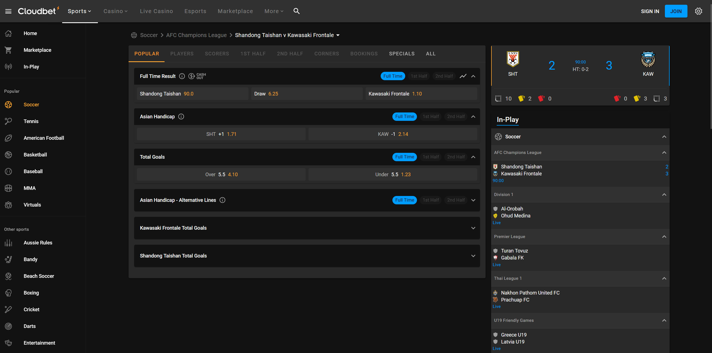Click the Cricket bat icon
This screenshot has height=353, width=712.
click(8, 310)
